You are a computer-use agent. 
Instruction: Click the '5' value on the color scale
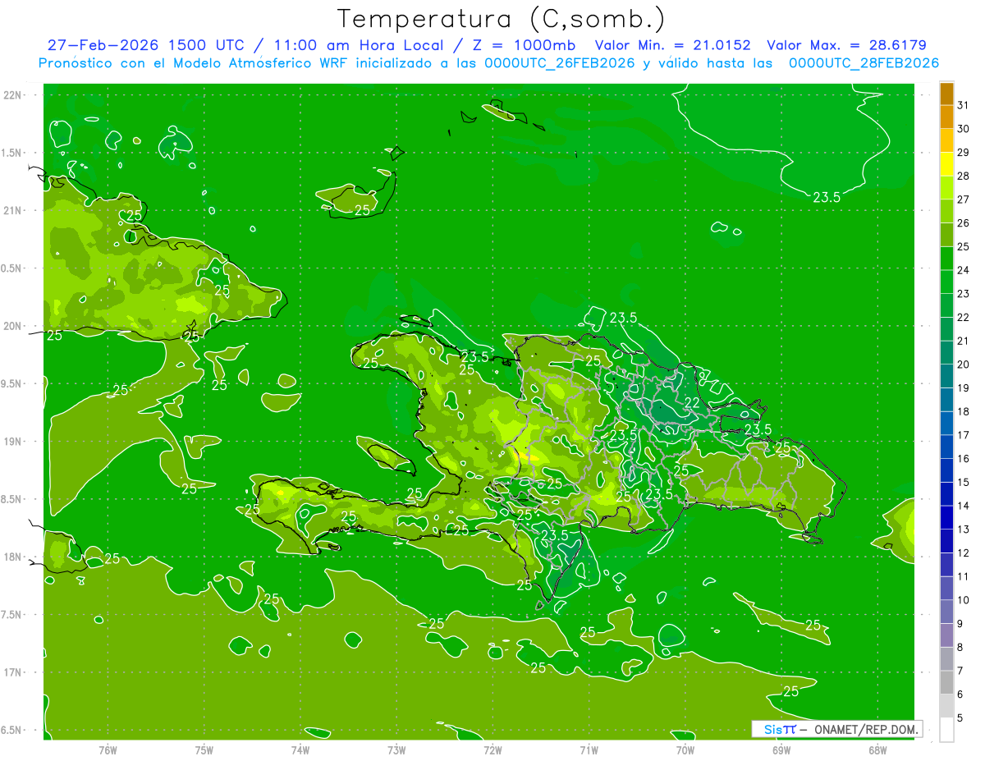click(960, 717)
